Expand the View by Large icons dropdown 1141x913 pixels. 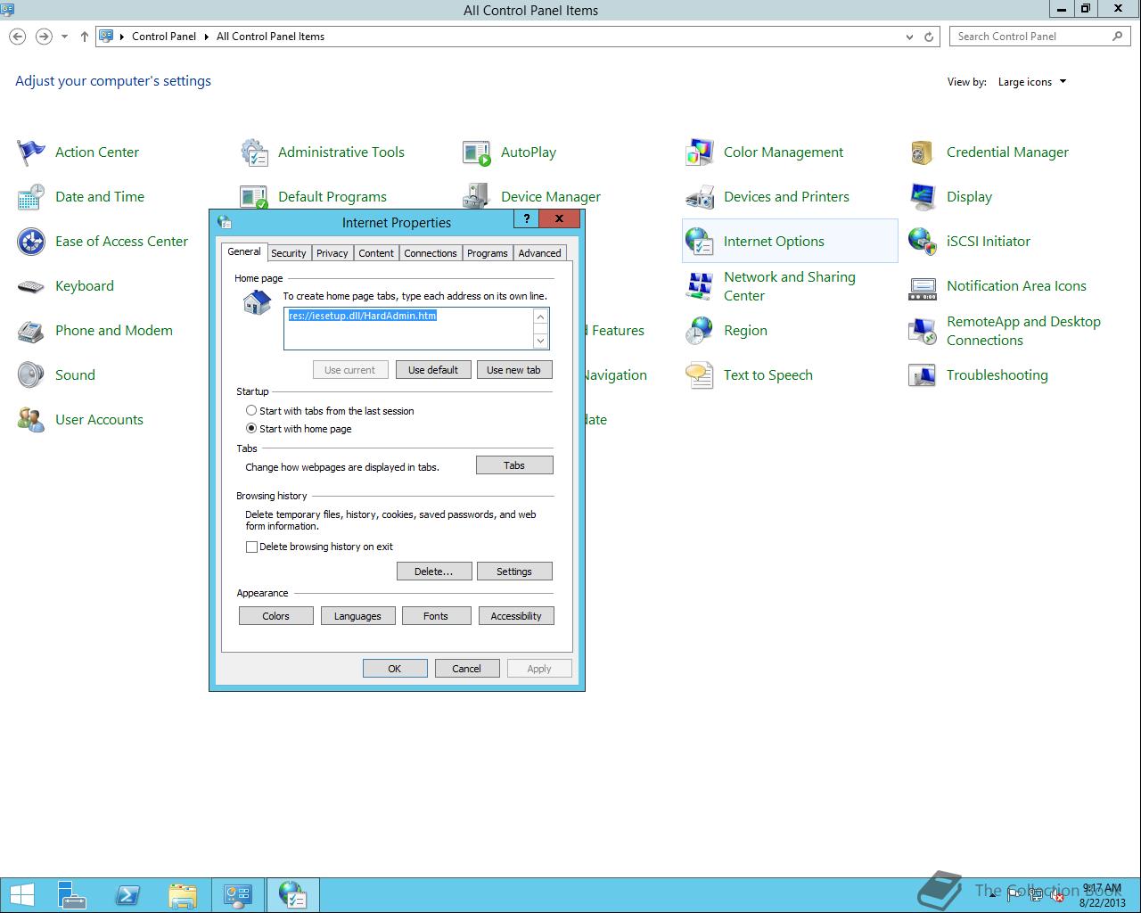point(1032,82)
